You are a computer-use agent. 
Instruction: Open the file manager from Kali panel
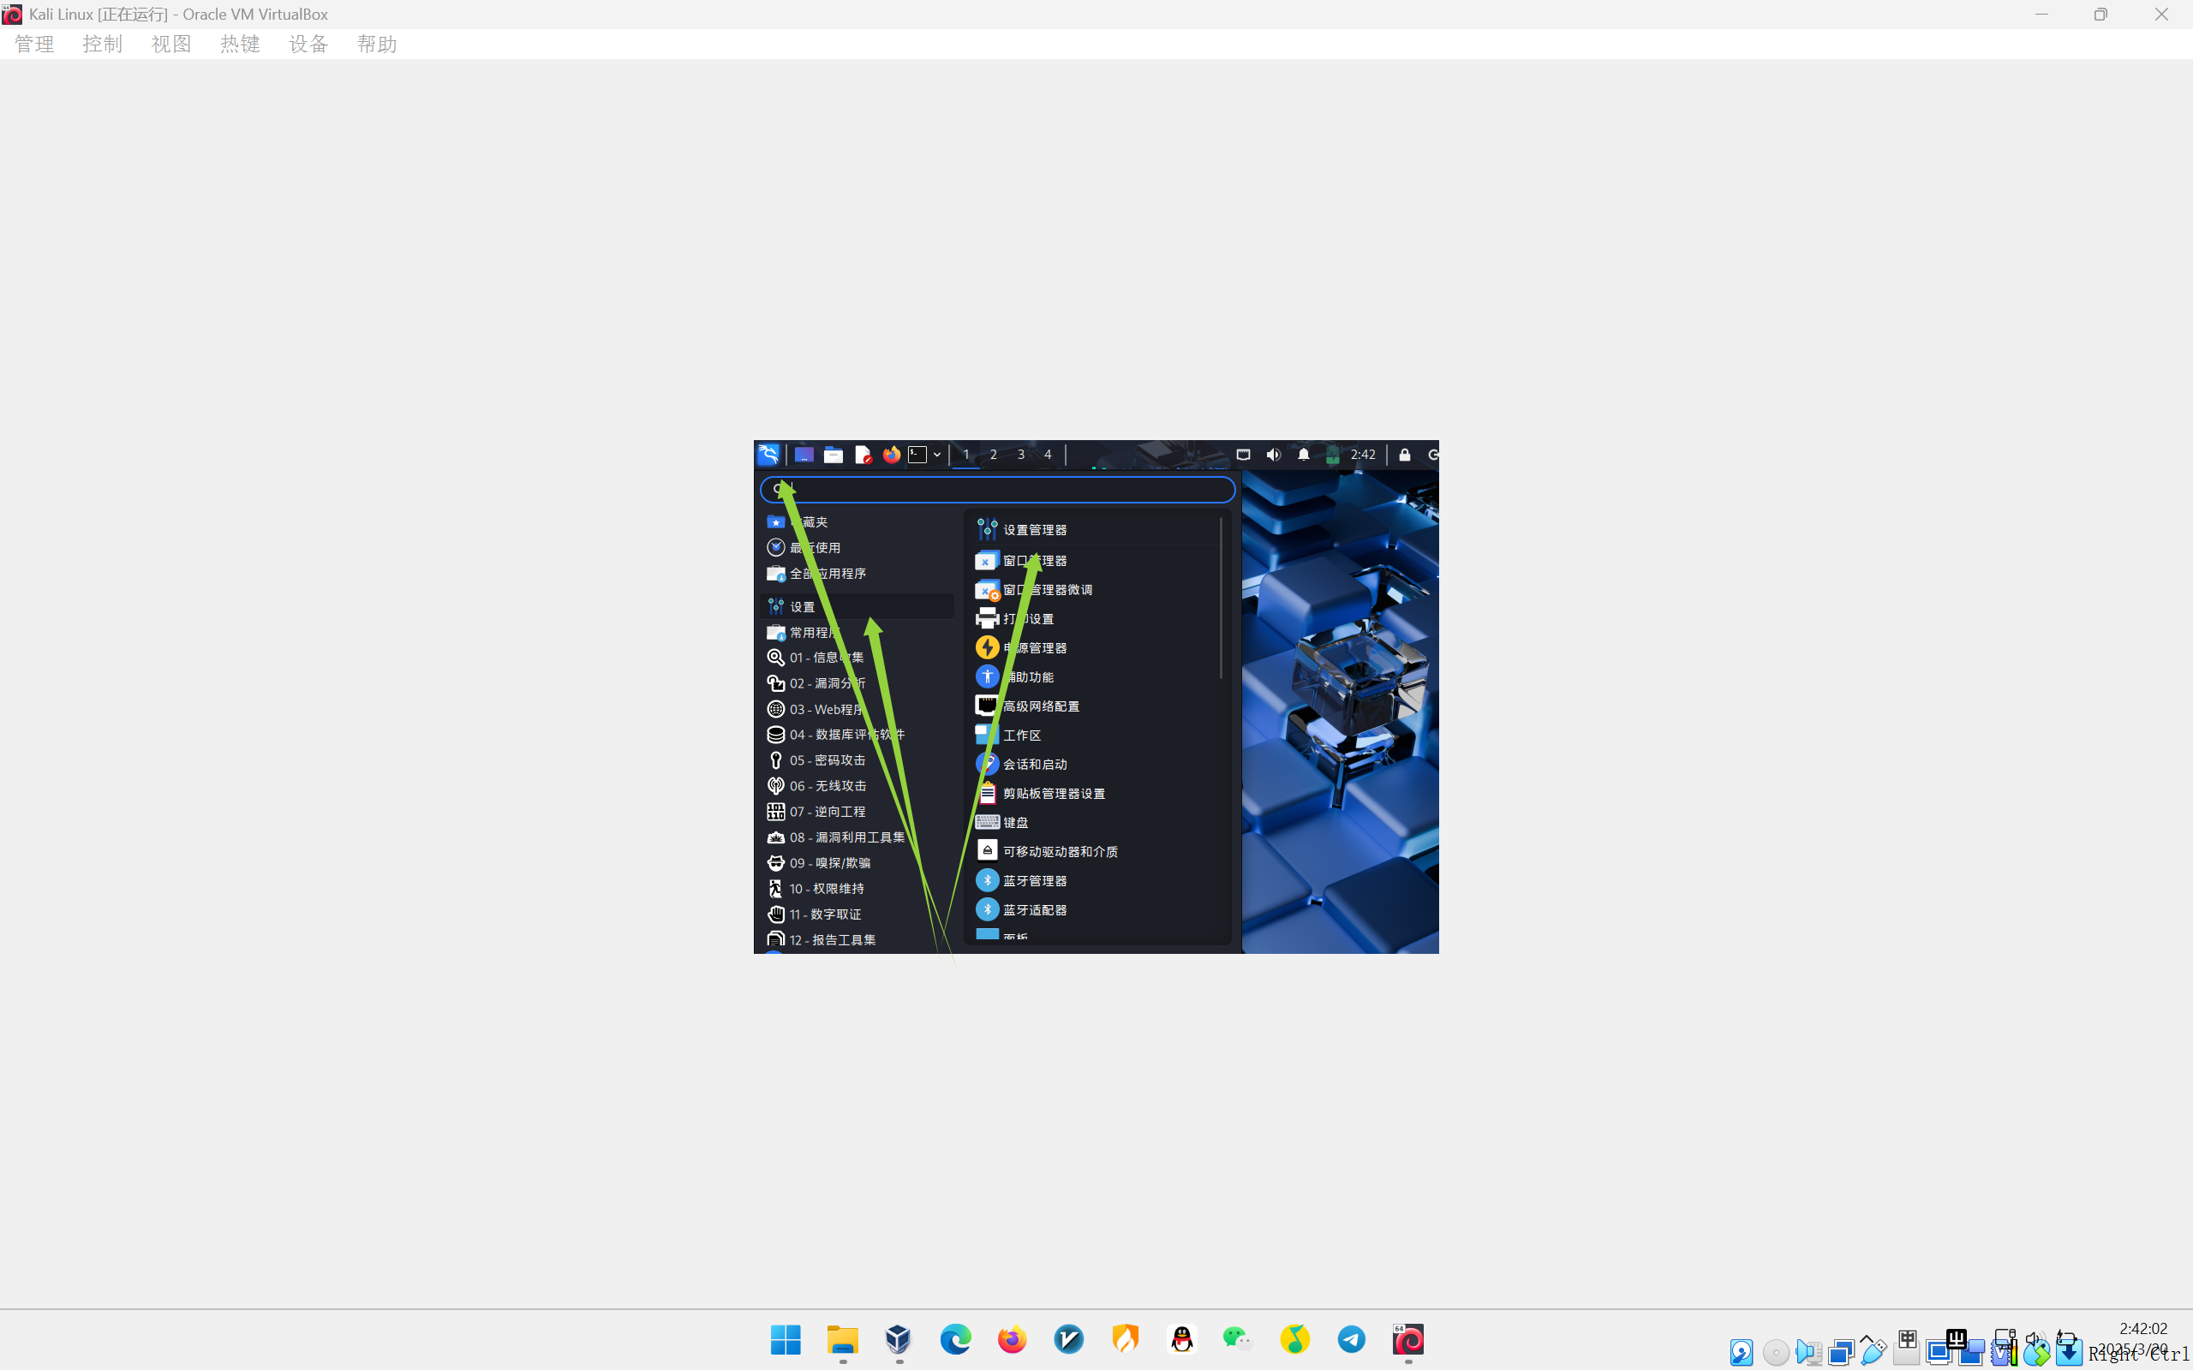833,454
